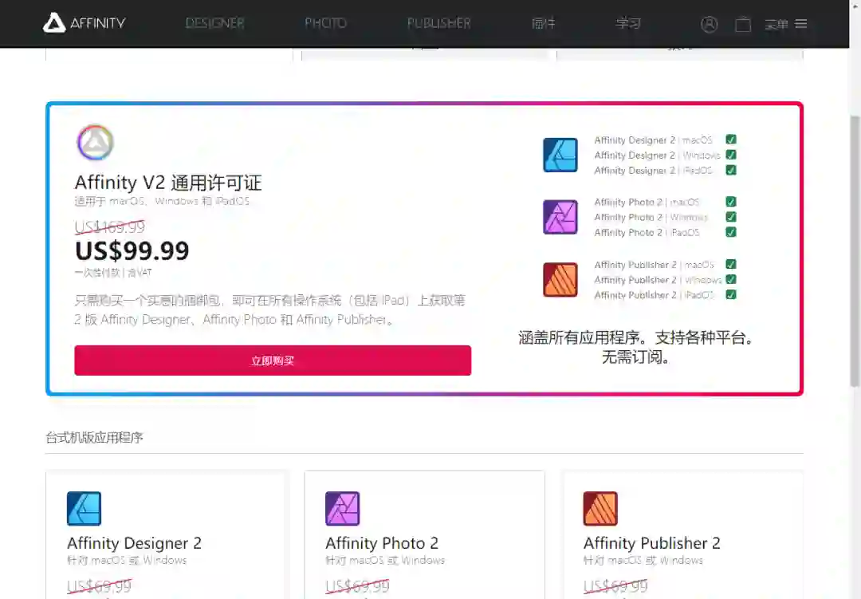Image resolution: width=861 pixels, height=599 pixels.
Task: Click the Affinity V2 universal licence logo
Action: click(95, 142)
